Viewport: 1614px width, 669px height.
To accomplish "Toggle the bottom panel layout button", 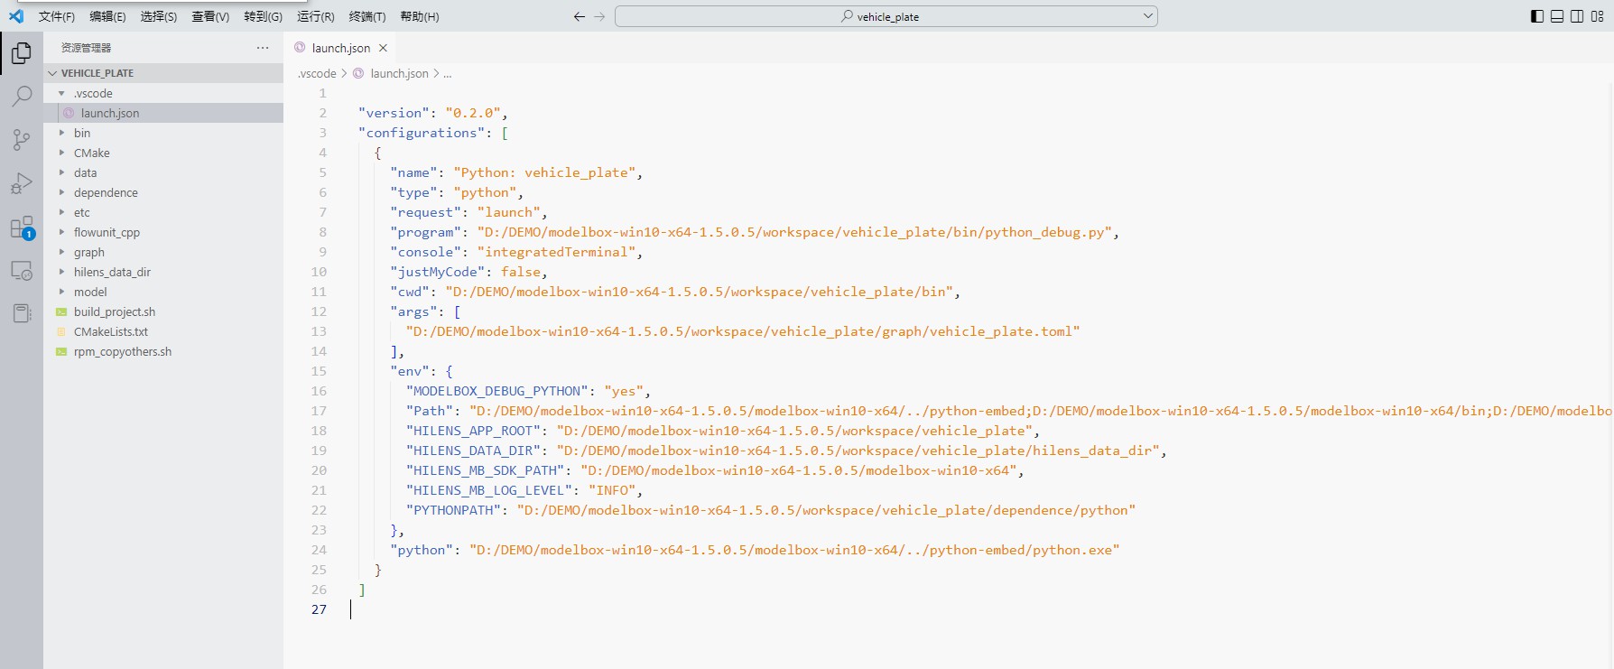I will (x=1557, y=16).
